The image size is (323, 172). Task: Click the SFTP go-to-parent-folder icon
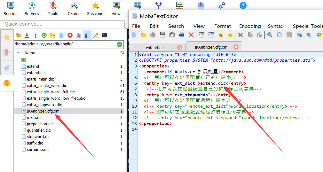pos(18,35)
